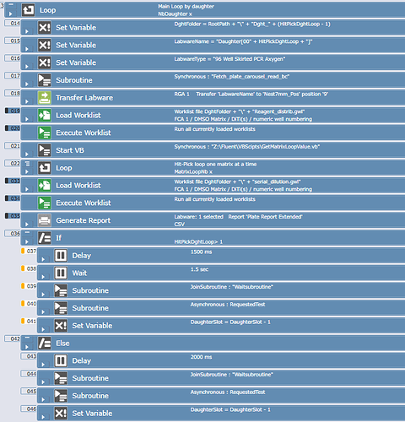The height and width of the screenshot is (422, 405).
Task: Collapse Main Loop using top minus toggle
Action: [x=11, y=4]
